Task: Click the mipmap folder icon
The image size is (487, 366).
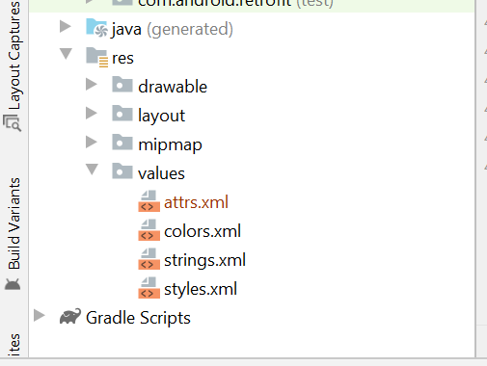Action: pos(122,143)
